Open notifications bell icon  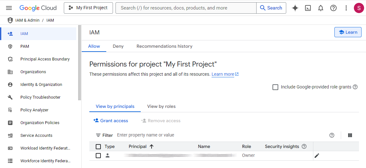(321, 8)
